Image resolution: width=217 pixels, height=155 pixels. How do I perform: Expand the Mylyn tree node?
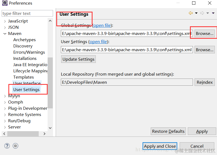click(5, 96)
